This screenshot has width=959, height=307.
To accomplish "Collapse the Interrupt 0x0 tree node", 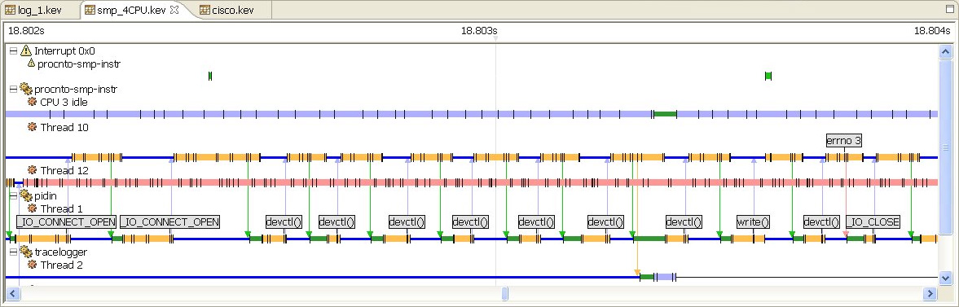I will 13,51.
